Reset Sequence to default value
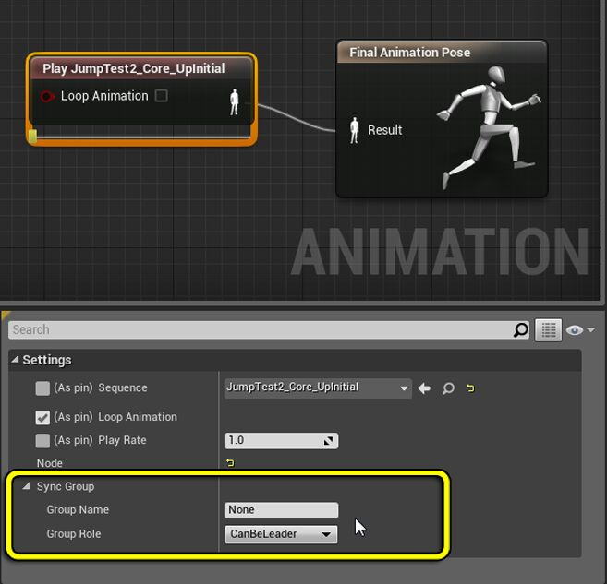Screen dimensions: 607x584 pyautogui.click(x=470, y=387)
